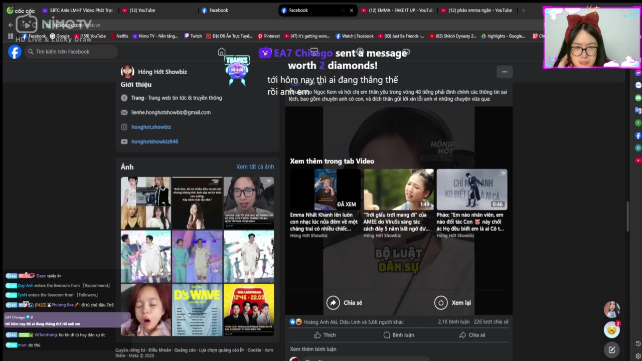The width and height of the screenshot is (642, 361).
Task: Open browser history icon in the sidebar
Action: [638, 343]
